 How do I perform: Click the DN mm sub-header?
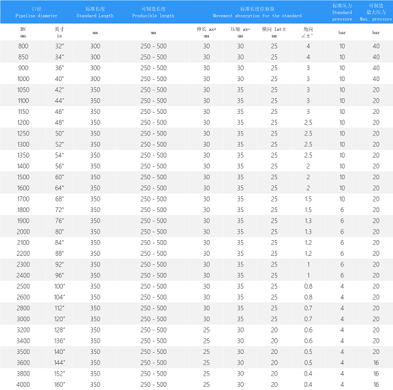point(23,32)
